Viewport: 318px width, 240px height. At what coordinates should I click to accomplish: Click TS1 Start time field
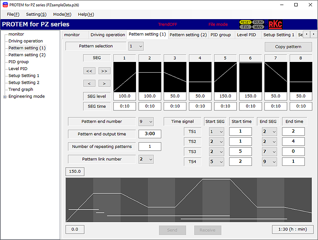point(241,131)
